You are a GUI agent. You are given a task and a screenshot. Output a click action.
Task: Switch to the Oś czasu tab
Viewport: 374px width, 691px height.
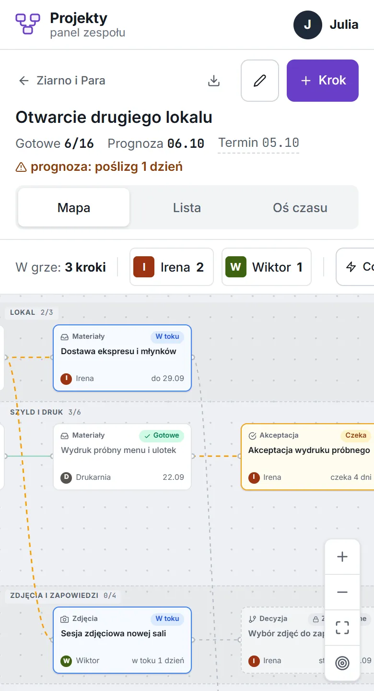pos(300,208)
